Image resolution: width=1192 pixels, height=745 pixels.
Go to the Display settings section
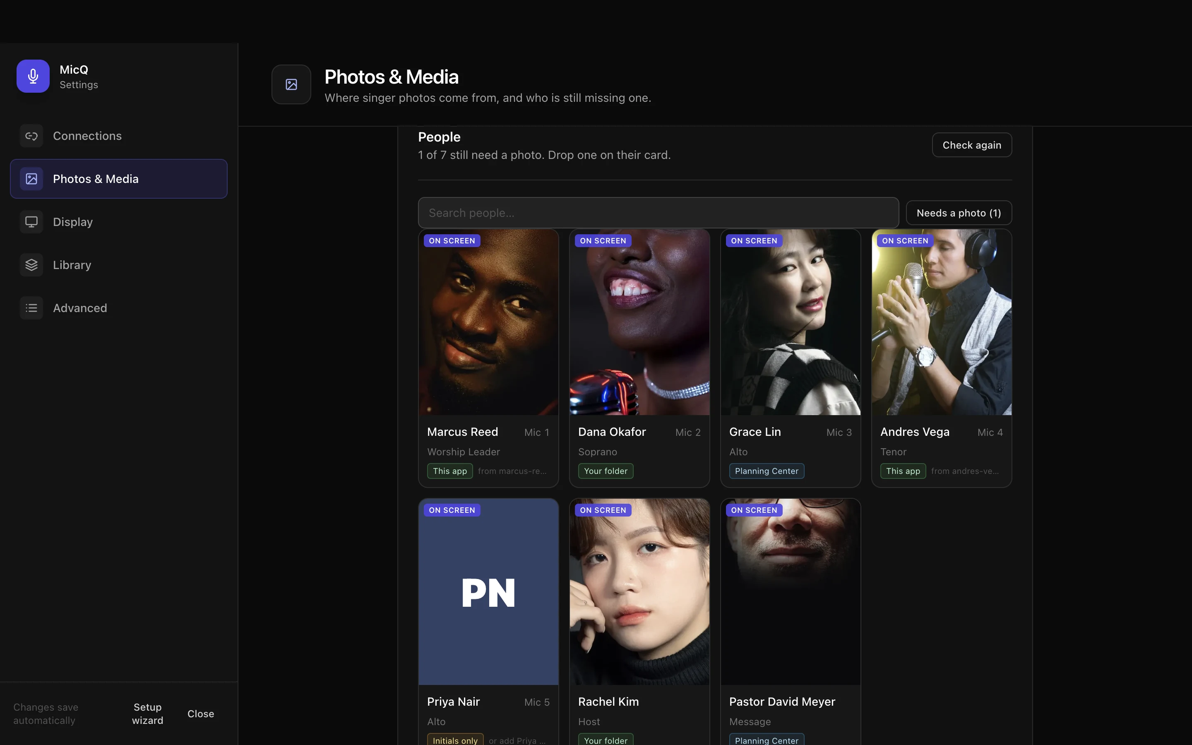coord(119,222)
